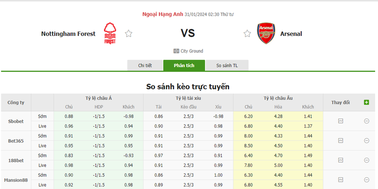Click 188bet live draw odds 5.00
This screenshot has height=189, width=378.
click(x=278, y=165)
